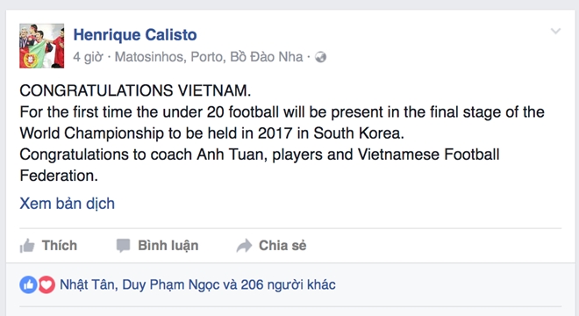This screenshot has width=579, height=316.
Task: Open Duy Phạm Ngọc's profile from the reactions list
Action: click(x=172, y=284)
